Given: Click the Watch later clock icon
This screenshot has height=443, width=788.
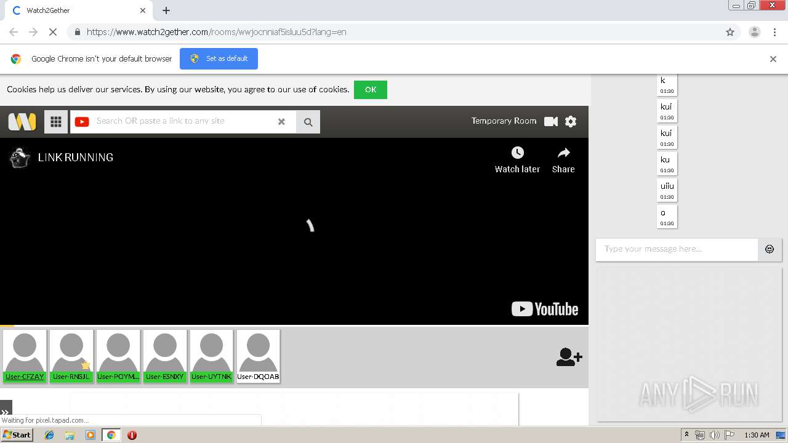Looking at the screenshot, I should pyautogui.click(x=517, y=153).
